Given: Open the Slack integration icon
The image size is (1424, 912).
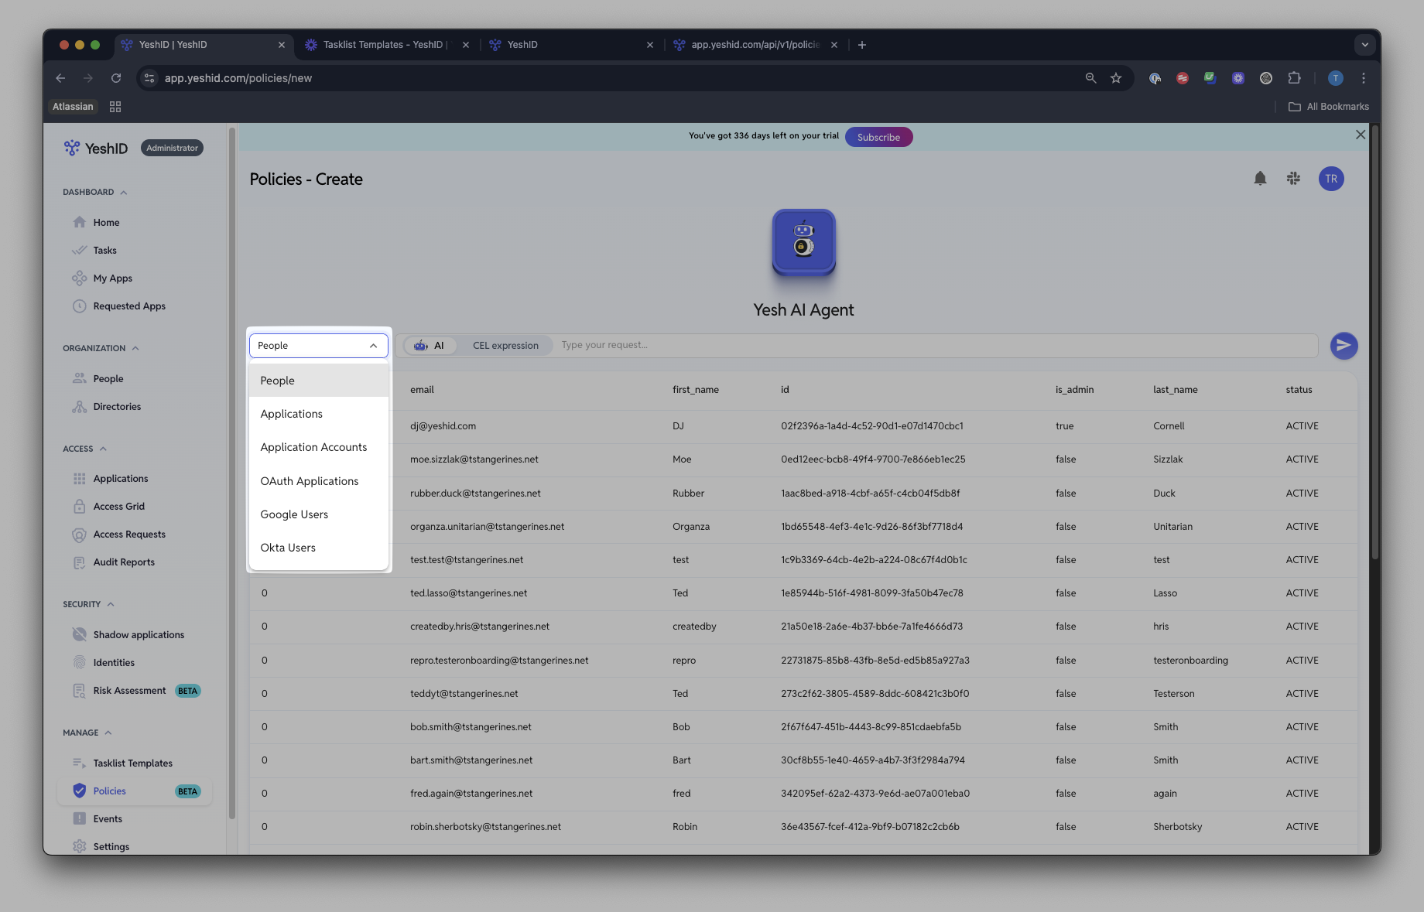Looking at the screenshot, I should [1293, 179].
